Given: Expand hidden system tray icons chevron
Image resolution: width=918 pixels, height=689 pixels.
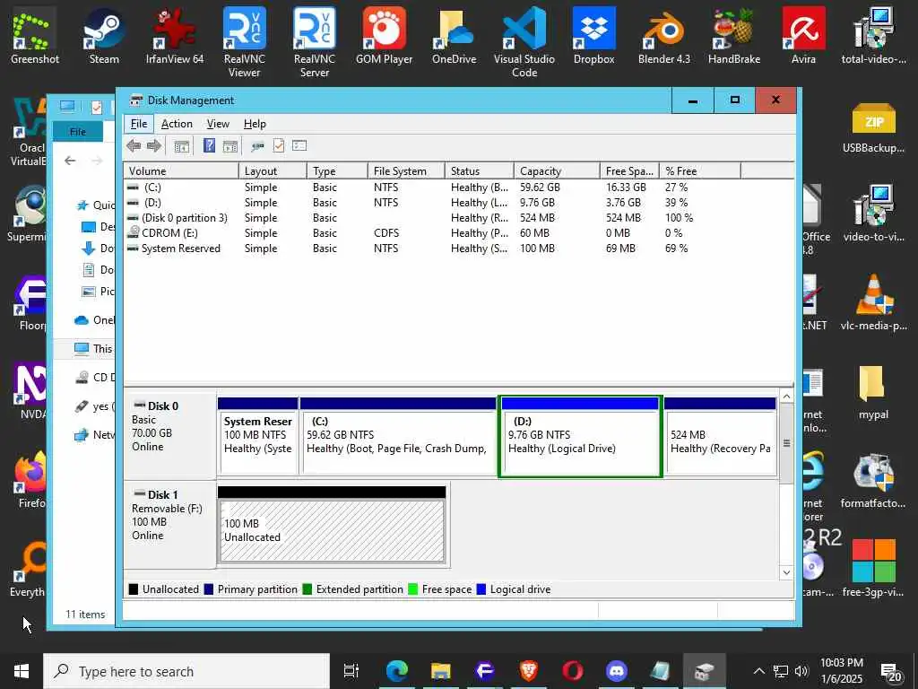Looking at the screenshot, I should [758, 671].
